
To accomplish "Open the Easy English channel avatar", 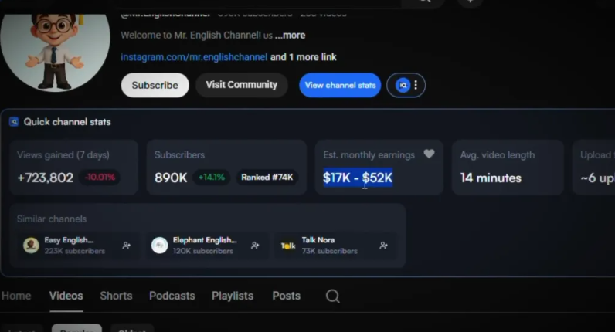I will click(x=31, y=246).
